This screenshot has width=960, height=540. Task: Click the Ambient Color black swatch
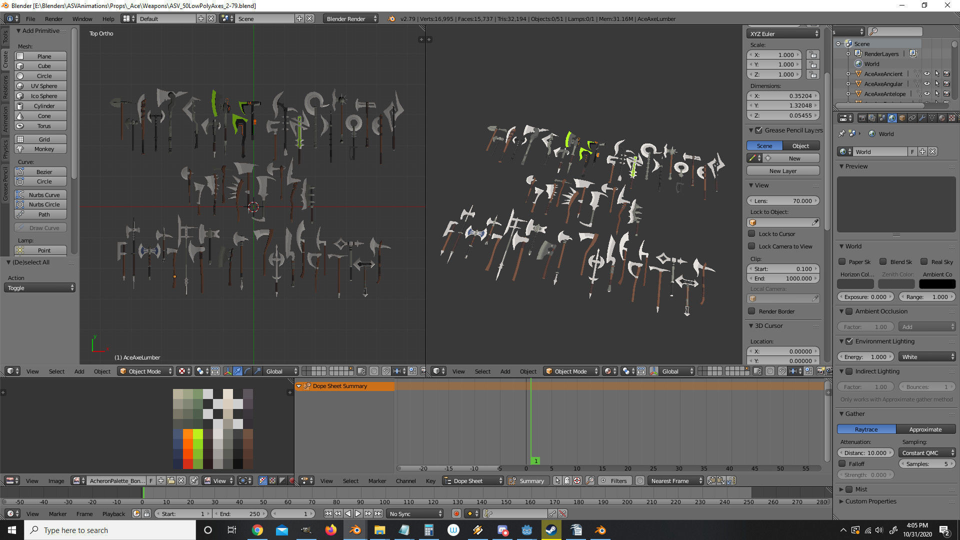pos(937,284)
